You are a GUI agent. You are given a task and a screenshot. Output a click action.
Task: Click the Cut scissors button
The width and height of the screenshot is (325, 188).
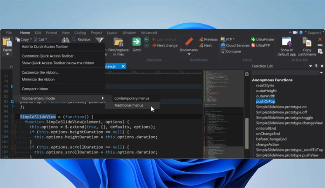(39, 39)
